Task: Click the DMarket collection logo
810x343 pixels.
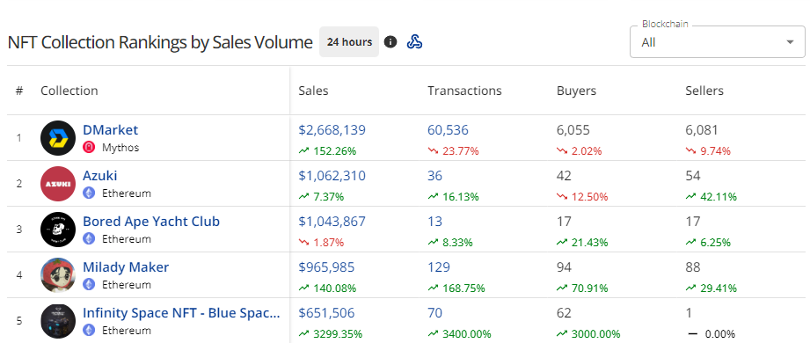Action: 58,138
